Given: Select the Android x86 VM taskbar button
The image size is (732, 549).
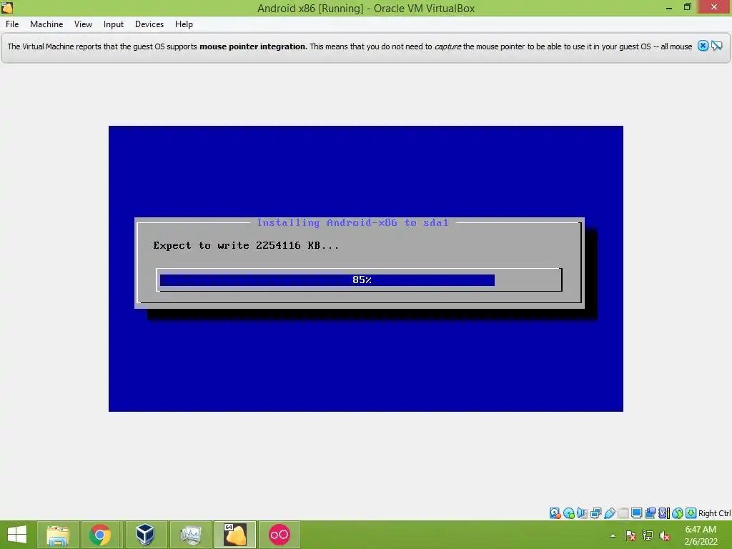Looking at the screenshot, I should pyautogui.click(x=234, y=535).
